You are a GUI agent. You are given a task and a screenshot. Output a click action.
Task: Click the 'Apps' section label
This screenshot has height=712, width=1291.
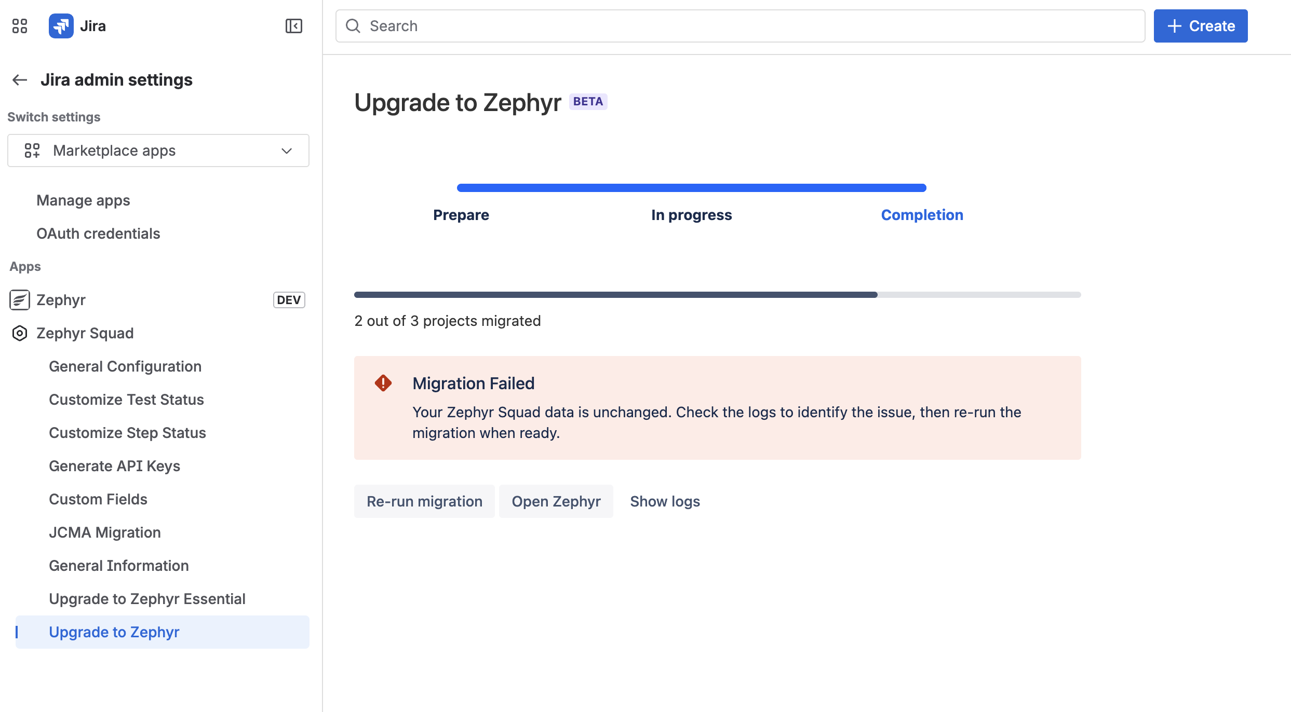pyautogui.click(x=25, y=267)
